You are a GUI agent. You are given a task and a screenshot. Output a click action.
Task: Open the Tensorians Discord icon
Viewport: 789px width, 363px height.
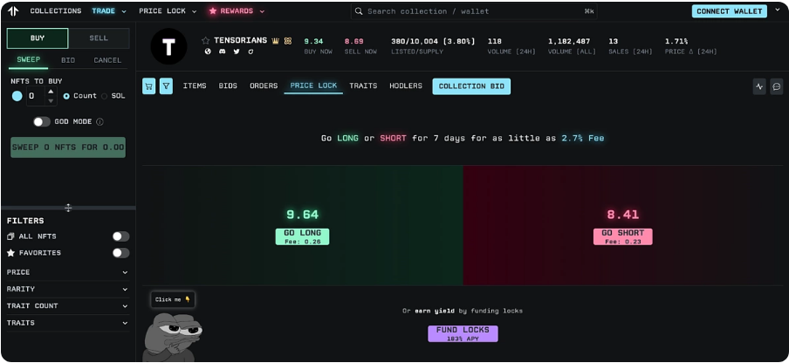pos(222,51)
